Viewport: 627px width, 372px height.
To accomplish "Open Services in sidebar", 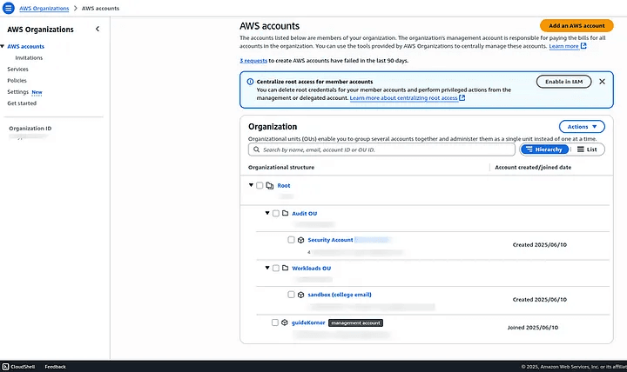I will click(x=17, y=69).
